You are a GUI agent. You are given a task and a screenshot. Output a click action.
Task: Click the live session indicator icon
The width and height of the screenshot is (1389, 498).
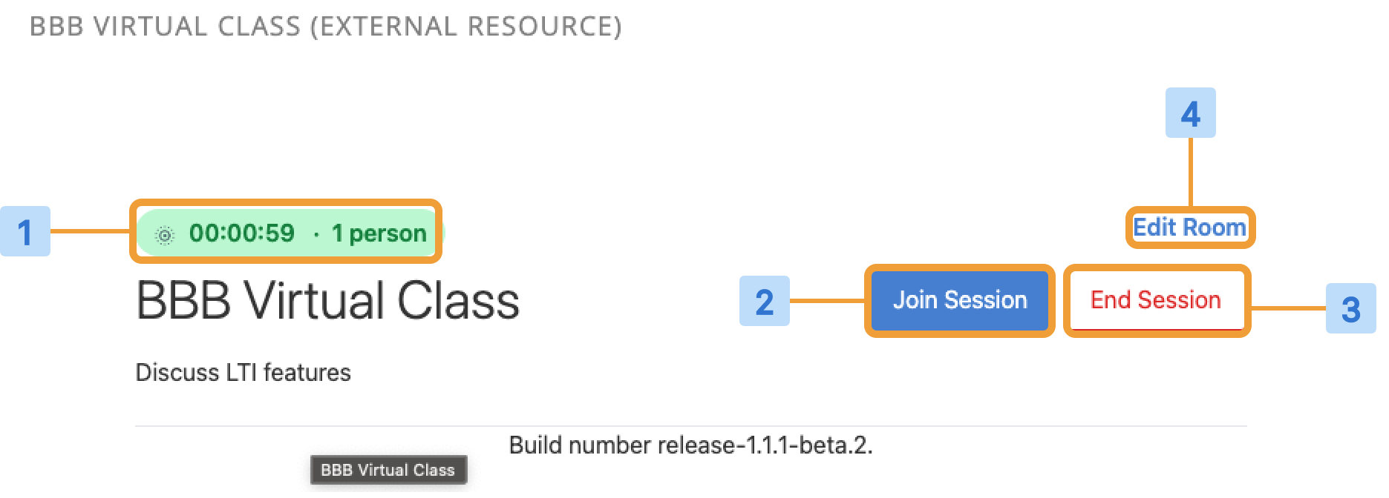pos(165,235)
